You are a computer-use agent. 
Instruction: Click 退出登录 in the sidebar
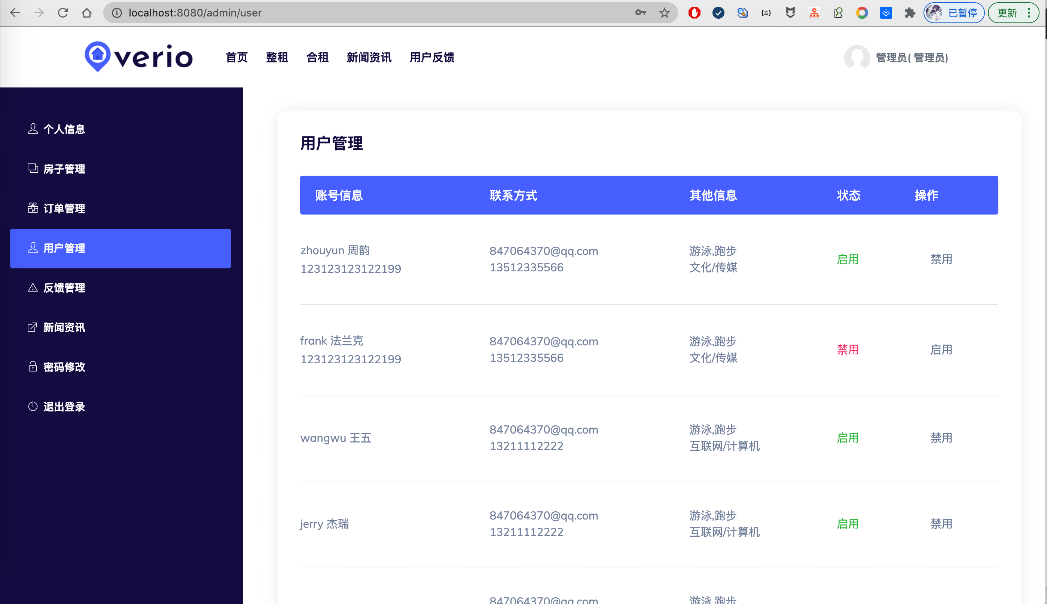[64, 407]
